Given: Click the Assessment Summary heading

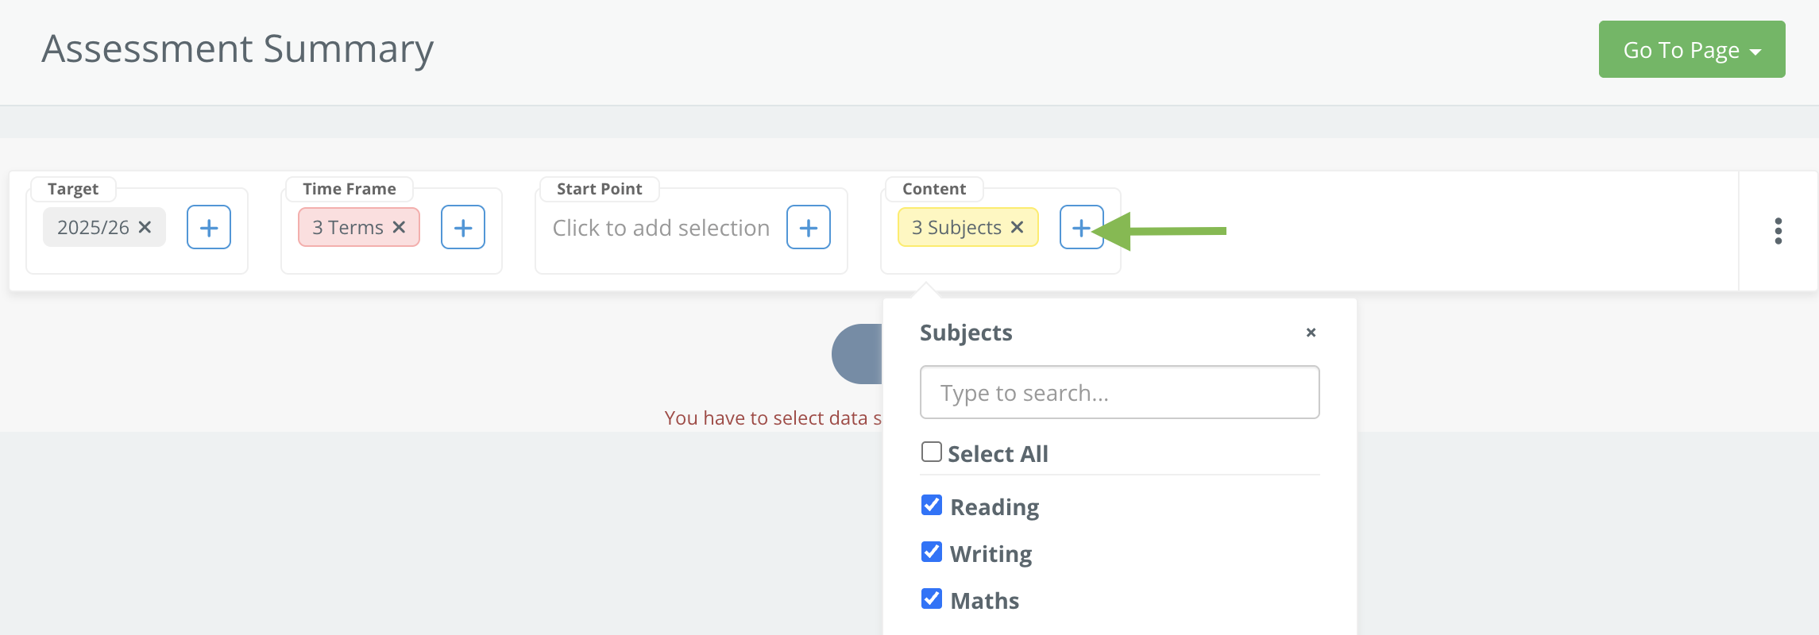Looking at the screenshot, I should pos(238,49).
